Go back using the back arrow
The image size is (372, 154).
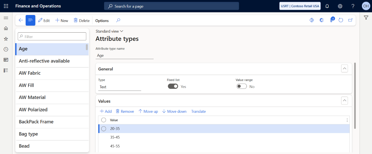[x=21, y=20]
